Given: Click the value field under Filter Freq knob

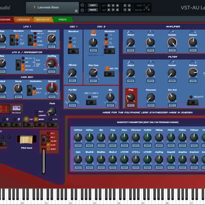Looking at the screenshot, I should pyautogui.click(x=131, y=105).
